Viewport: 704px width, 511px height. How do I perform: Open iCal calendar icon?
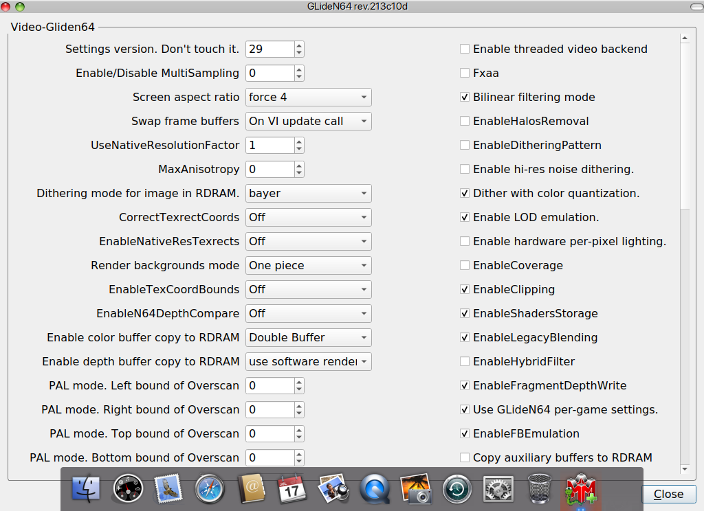(292, 489)
